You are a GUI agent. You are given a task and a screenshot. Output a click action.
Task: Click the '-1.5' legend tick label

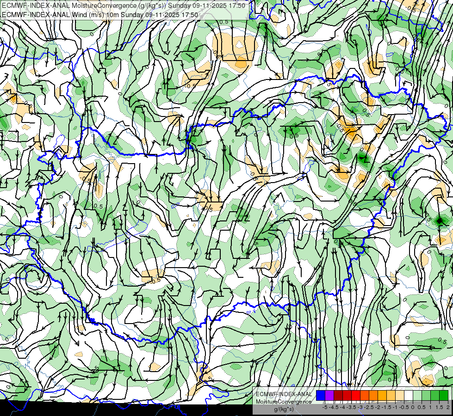tap(386, 407)
